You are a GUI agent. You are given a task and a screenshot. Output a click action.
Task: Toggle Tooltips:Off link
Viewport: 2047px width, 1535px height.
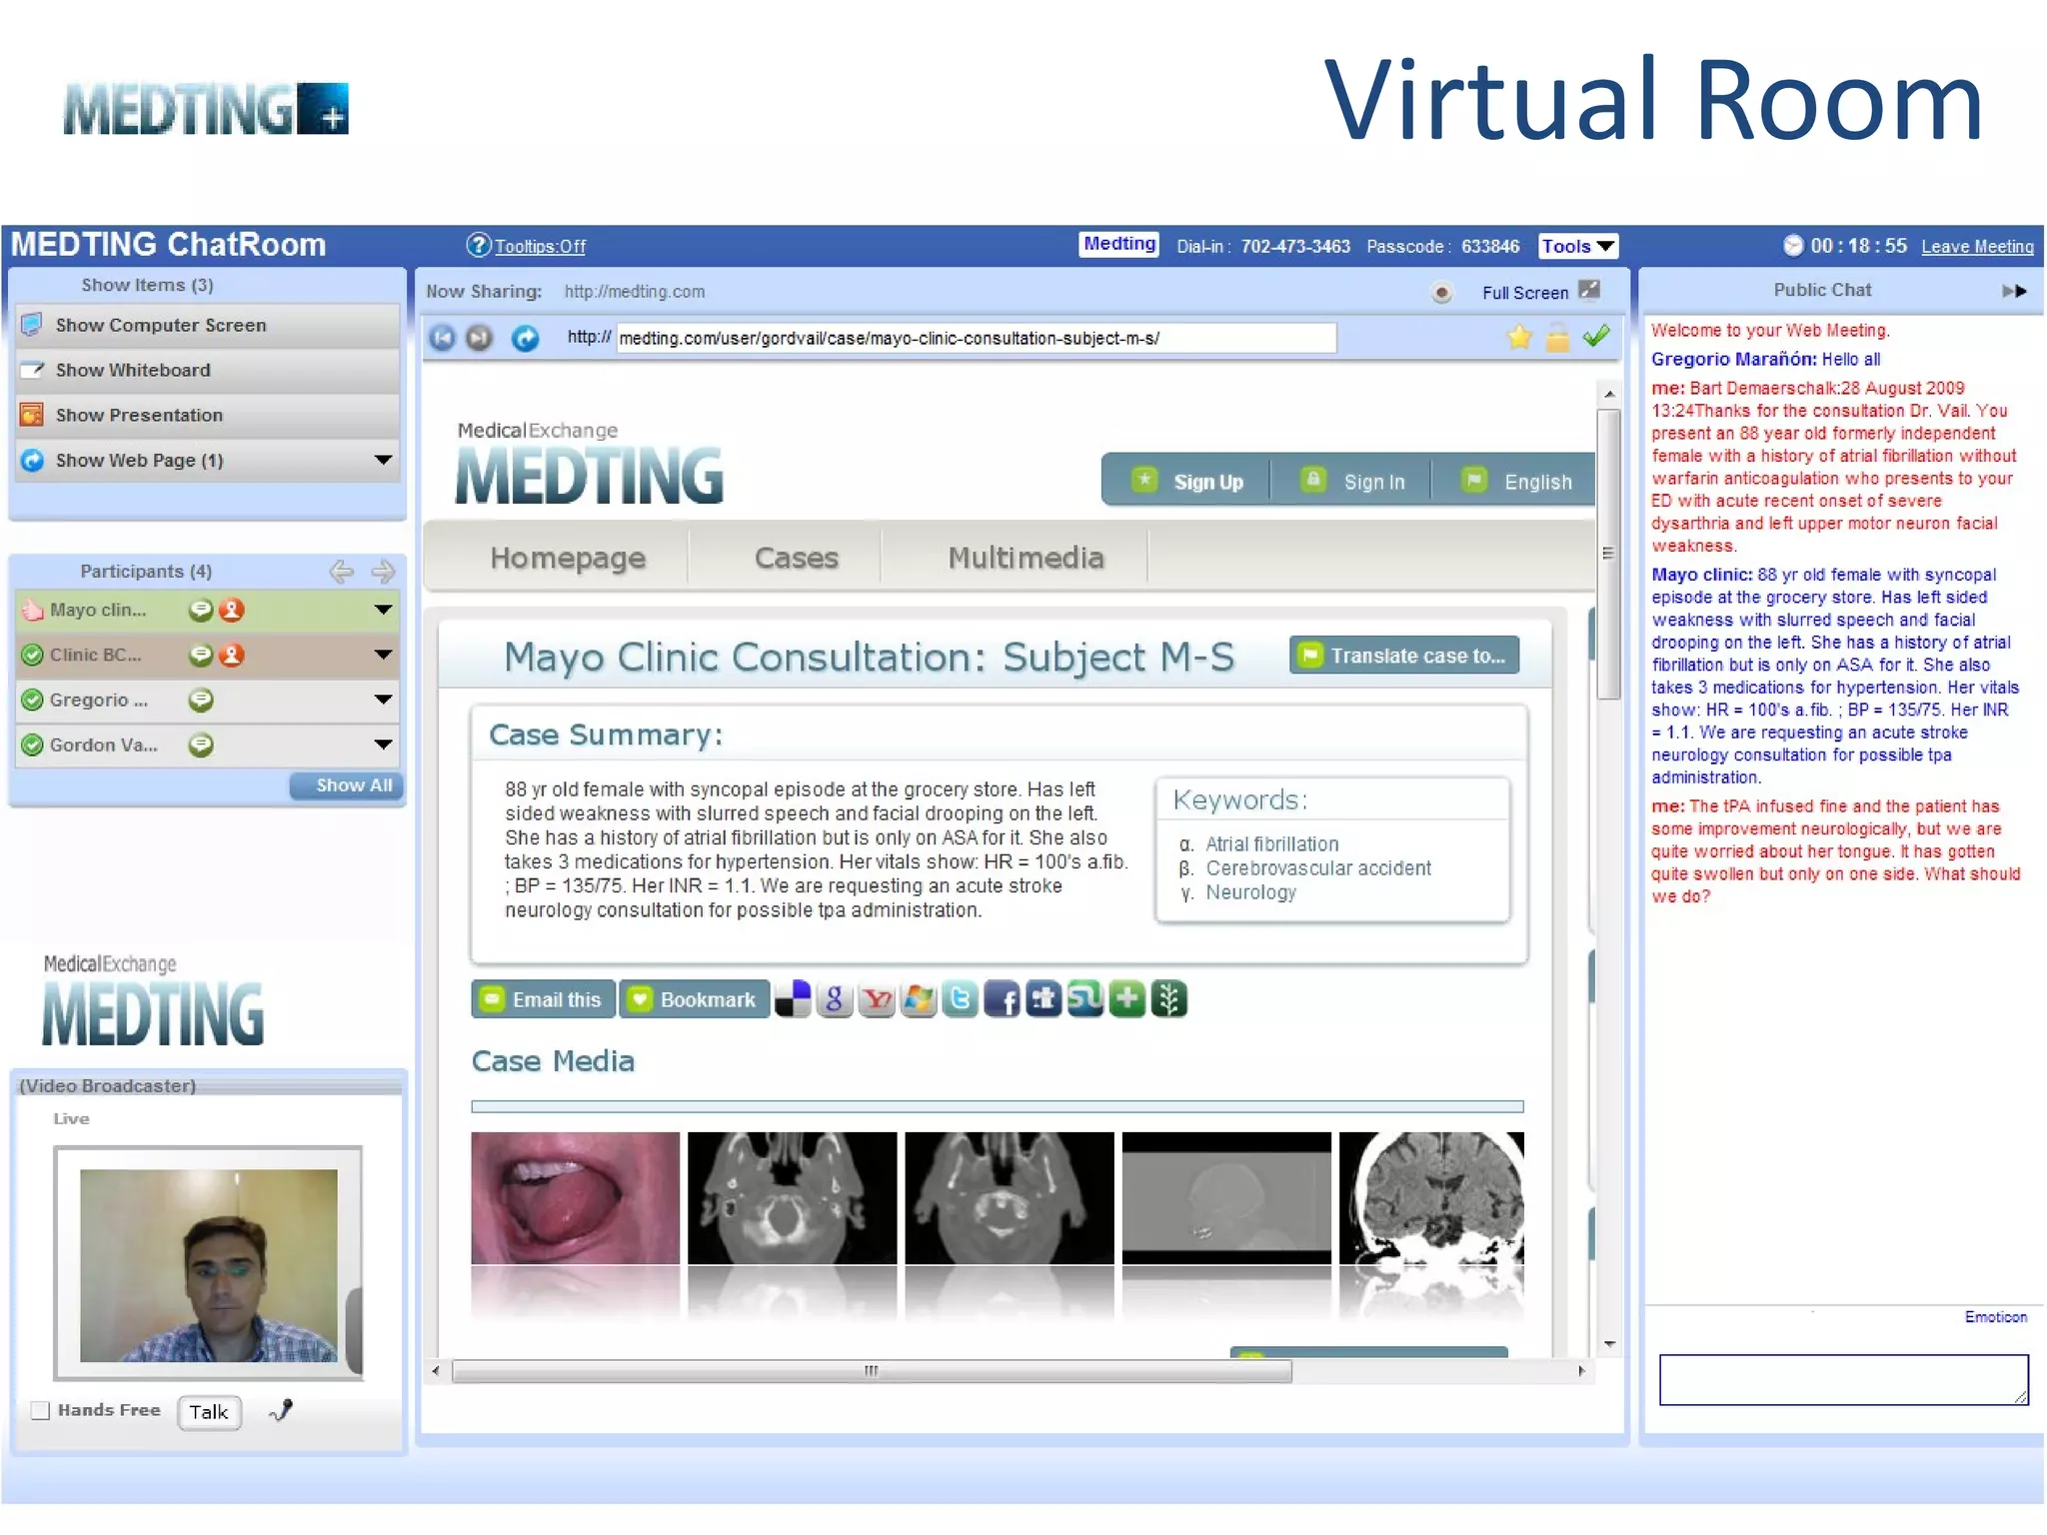pos(540,247)
